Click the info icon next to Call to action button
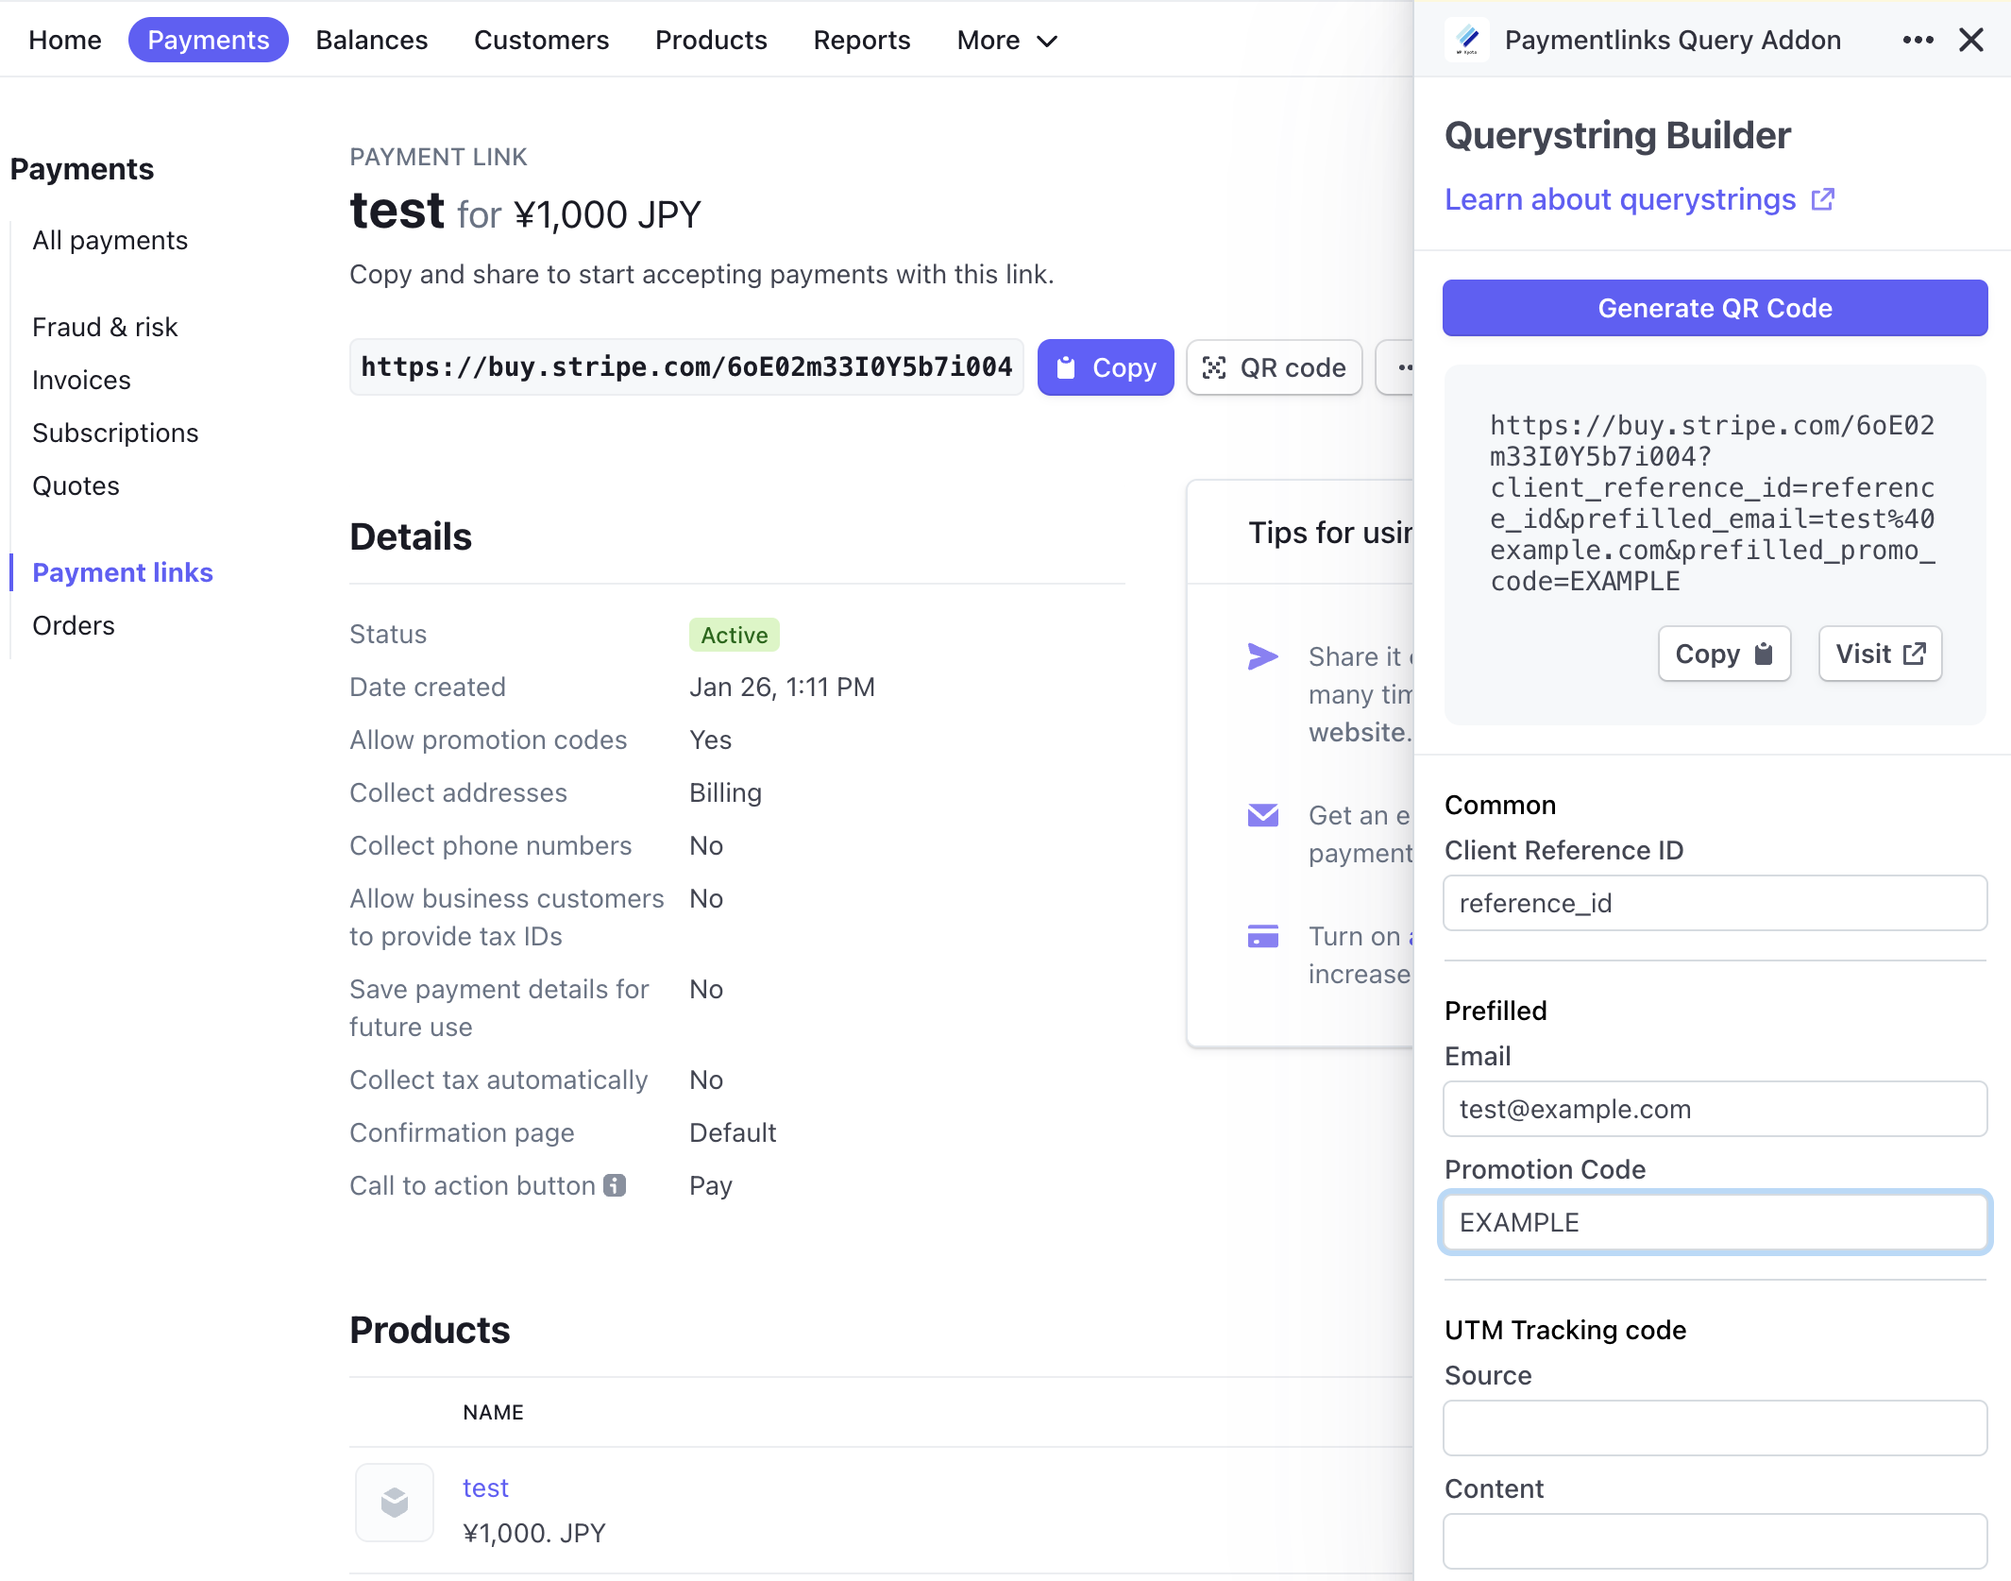This screenshot has width=2011, height=1581. click(615, 1184)
